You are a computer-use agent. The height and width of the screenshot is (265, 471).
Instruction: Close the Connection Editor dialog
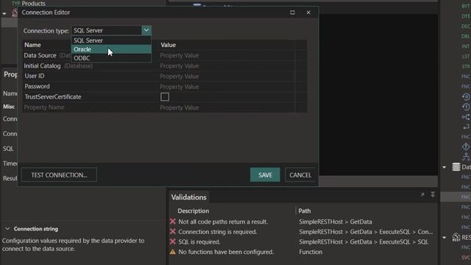point(308,13)
